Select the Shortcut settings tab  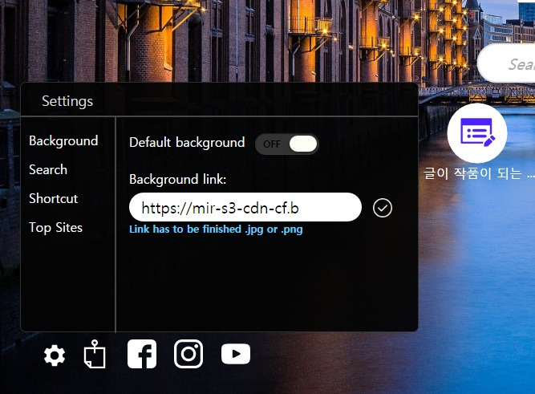point(54,199)
